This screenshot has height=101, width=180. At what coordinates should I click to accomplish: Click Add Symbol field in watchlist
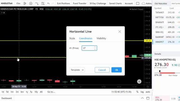(175, 4)
